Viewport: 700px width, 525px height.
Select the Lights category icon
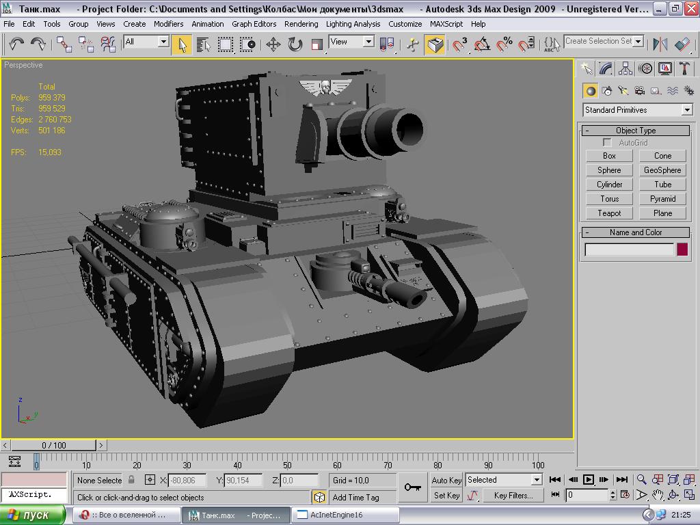[x=623, y=91]
